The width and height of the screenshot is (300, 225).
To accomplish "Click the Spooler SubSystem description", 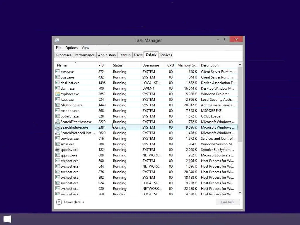I will (x=217, y=150).
